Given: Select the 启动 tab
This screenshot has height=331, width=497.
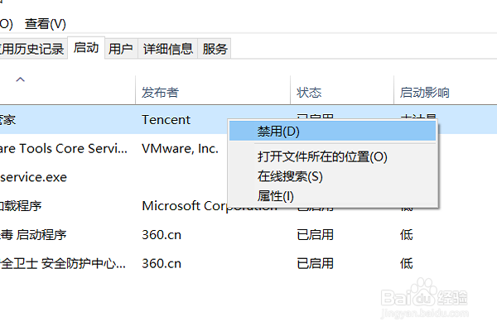Looking at the screenshot, I should (x=86, y=48).
